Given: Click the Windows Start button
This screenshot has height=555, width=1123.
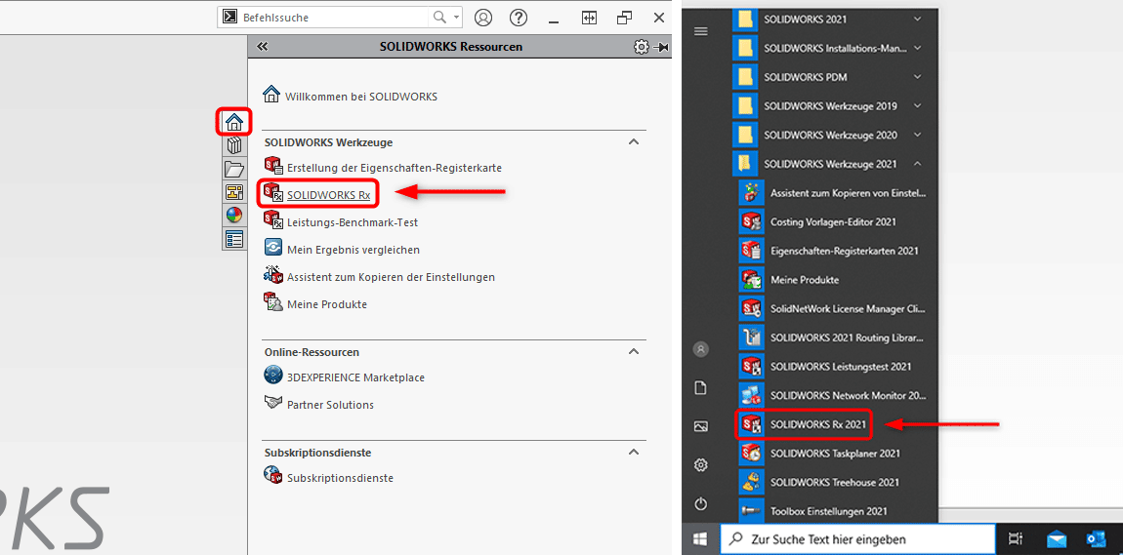Looking at the screenshot, I should pos(700,538).
